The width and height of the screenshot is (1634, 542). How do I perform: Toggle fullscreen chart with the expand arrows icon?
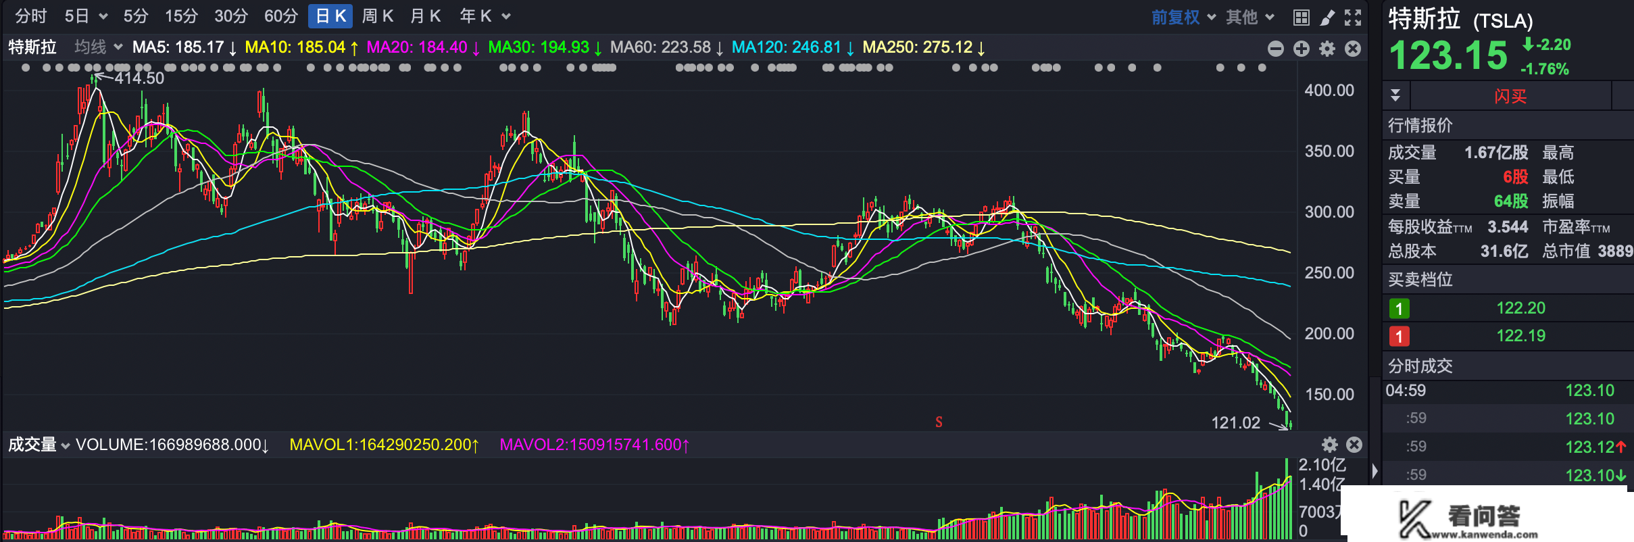[x=1353, y=18]
